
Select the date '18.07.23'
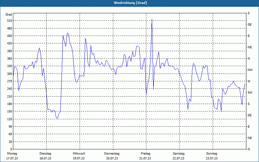(x=45, y=158)
